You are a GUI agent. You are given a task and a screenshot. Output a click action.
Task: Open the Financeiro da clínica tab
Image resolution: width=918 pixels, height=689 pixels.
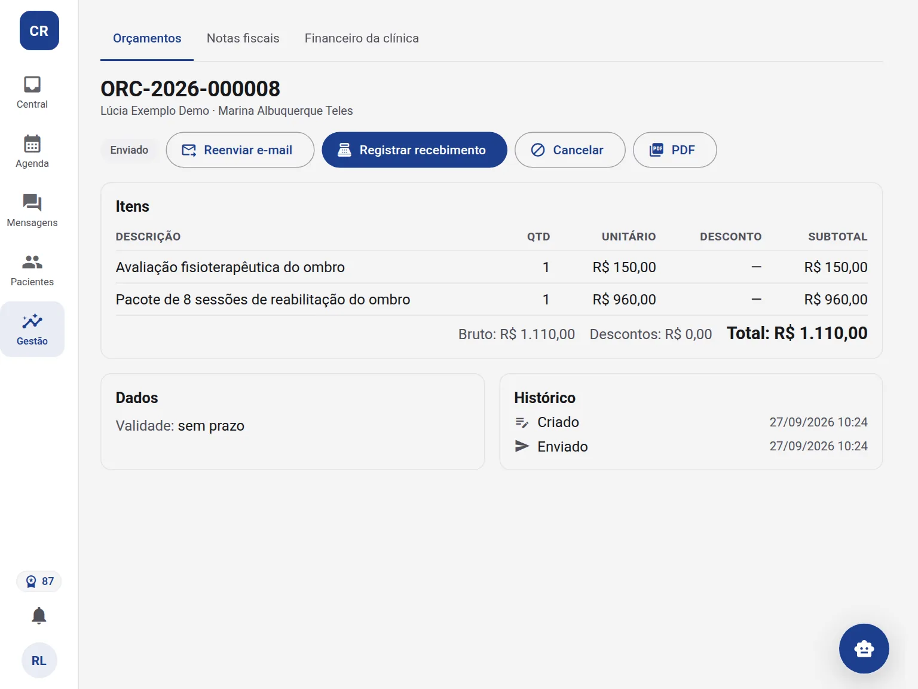coord(362,38)
